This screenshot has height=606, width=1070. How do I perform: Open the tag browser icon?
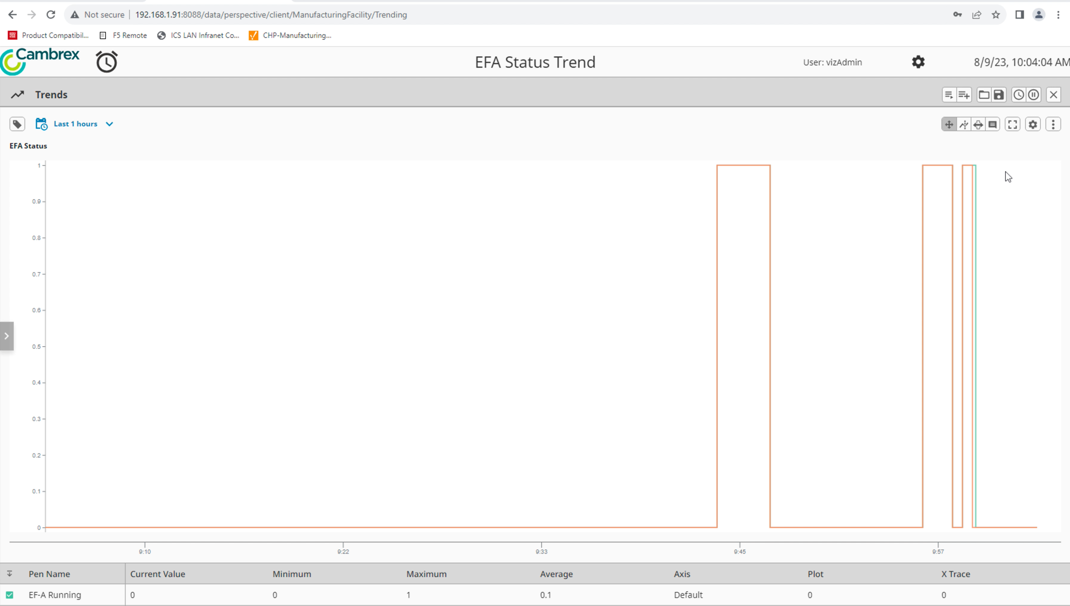(x=17, y=124)
